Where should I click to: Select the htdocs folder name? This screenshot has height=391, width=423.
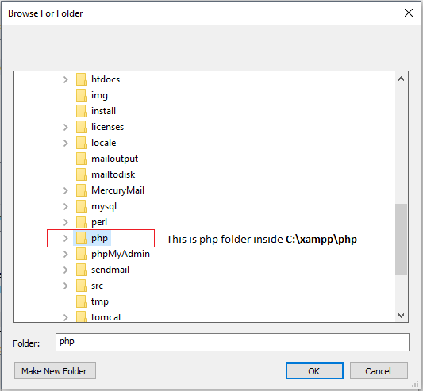(x=106, y=79)
